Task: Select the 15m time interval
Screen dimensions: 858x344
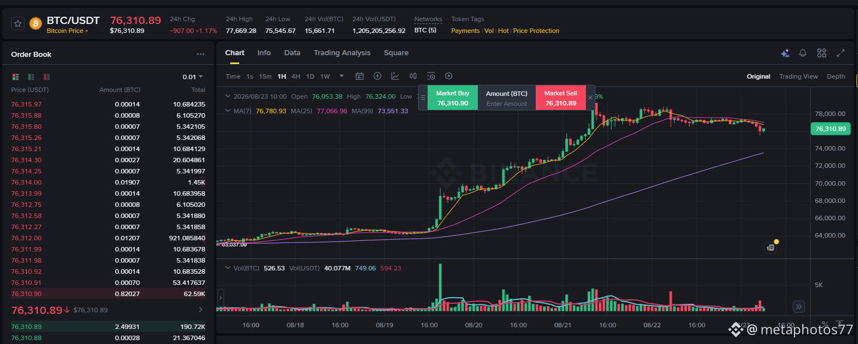Action: point(265,76)
